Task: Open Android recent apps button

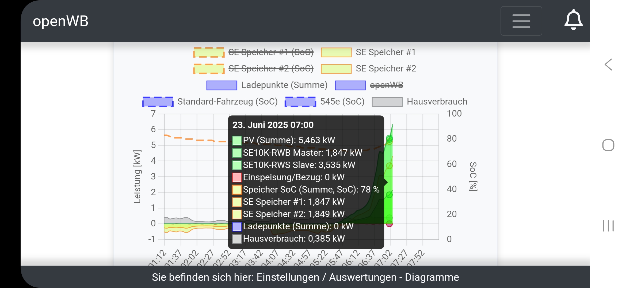Action: pos(608,226)
